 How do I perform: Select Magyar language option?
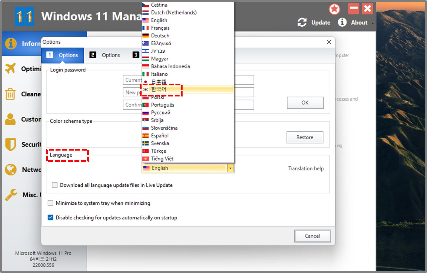[188, 59]
